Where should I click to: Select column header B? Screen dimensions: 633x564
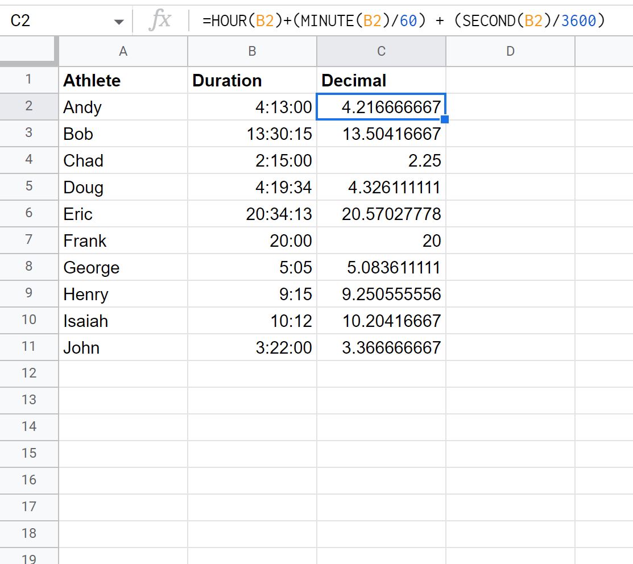[251, 51]
